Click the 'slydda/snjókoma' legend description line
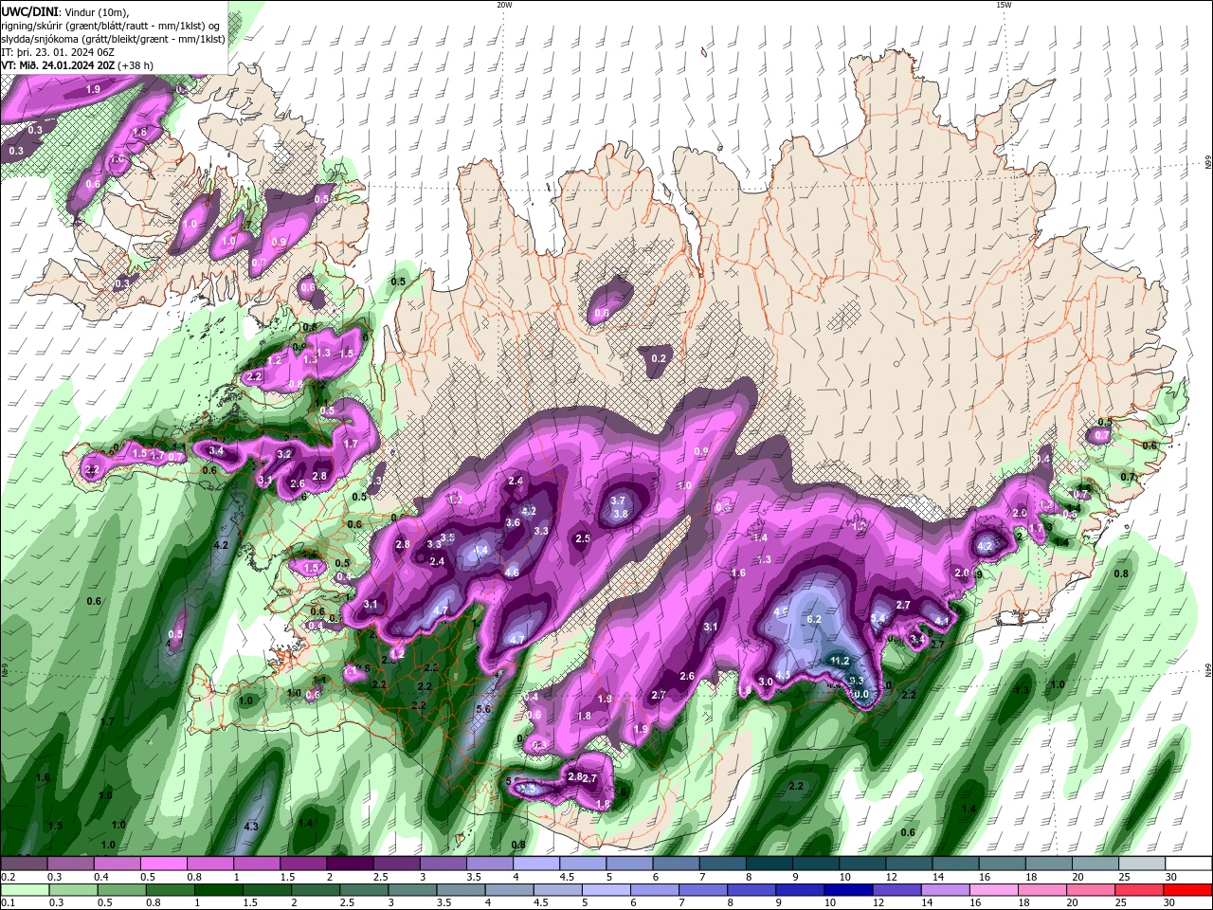Screen dimensions: 1213x910 tap(113, 38)
